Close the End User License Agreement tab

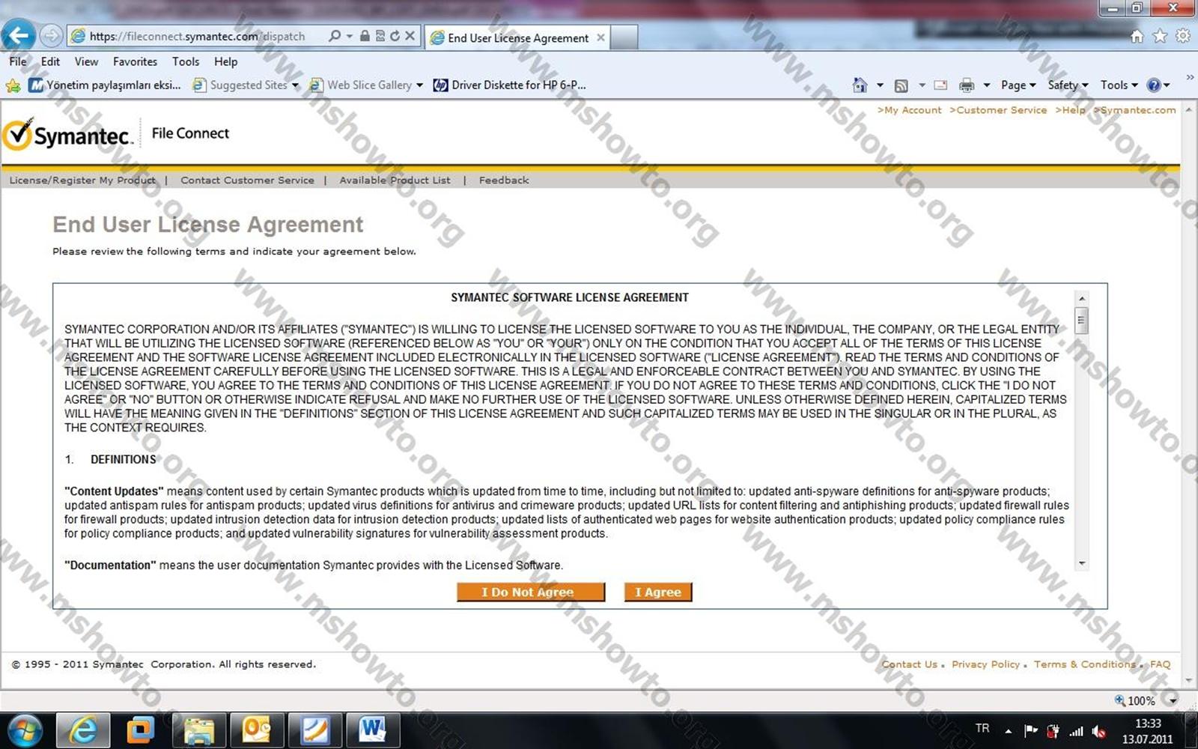(x=600, y=37)
